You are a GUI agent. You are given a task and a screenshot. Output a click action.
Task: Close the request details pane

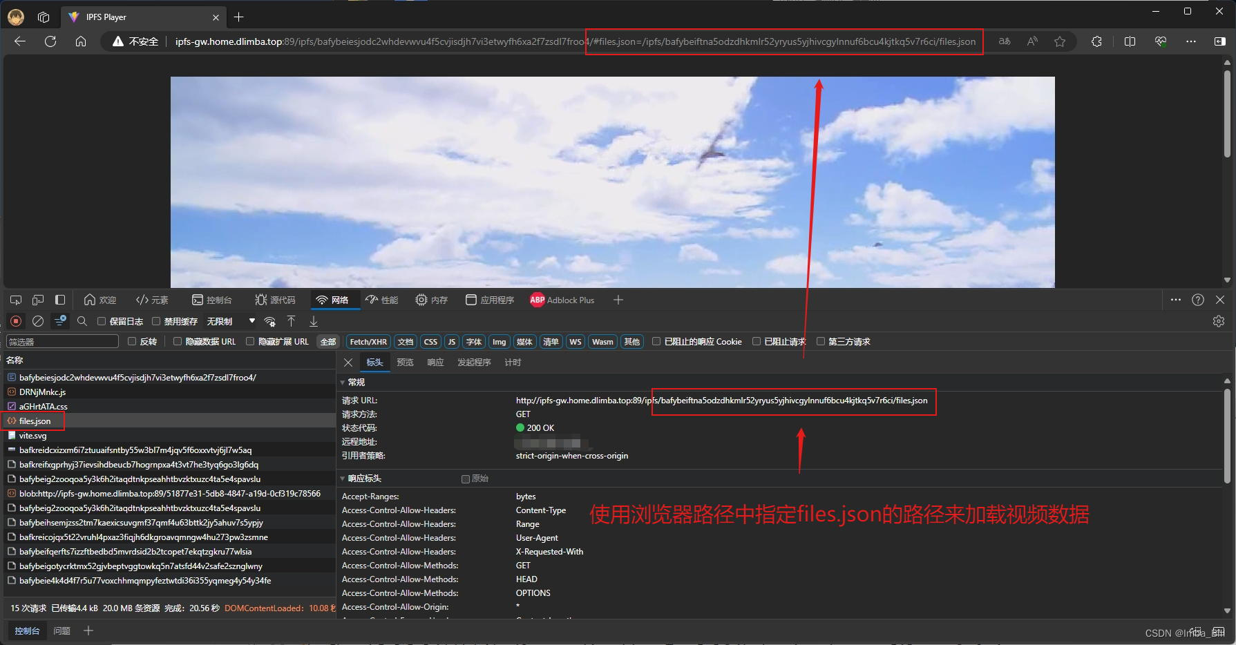point(348,363)
